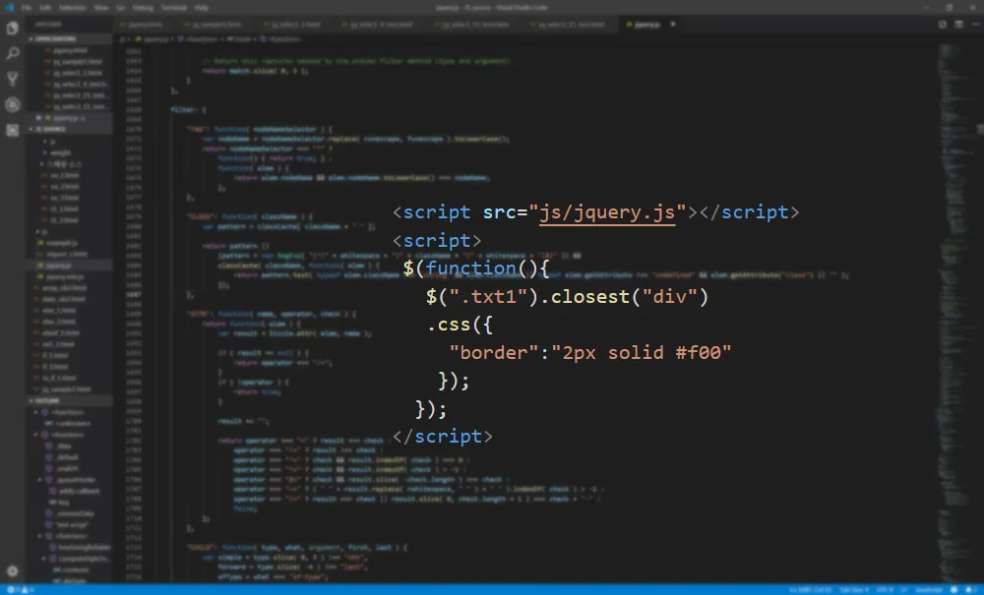The height and width of the screenshot is (595, 984).
Task: Open the Search view in activity bar
Action: click(x=12, y=53)
